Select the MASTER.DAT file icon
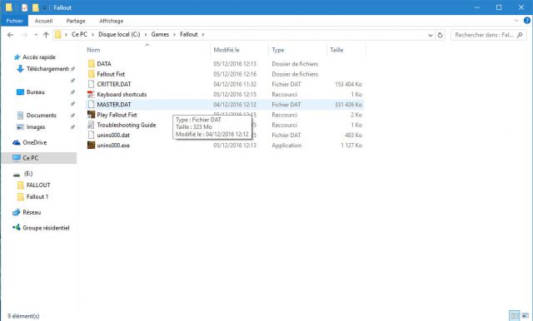The width and height of the screenshot is (533, 321). (x=91, y=105)
